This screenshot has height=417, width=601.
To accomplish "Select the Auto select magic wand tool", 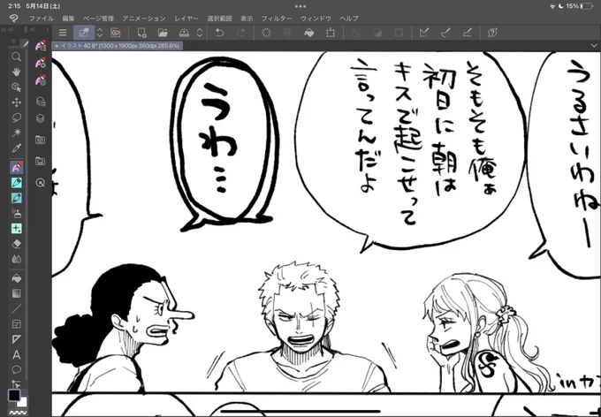I will 16,133.
